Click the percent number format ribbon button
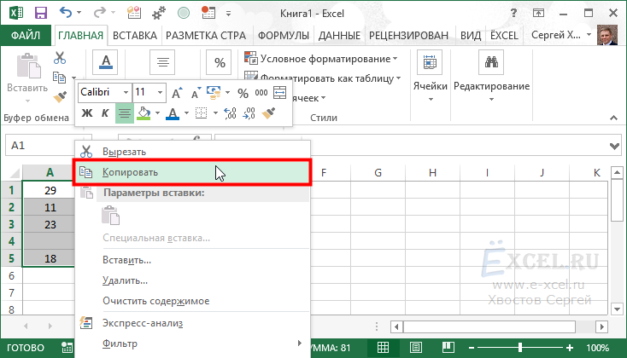 coord(220,62)
